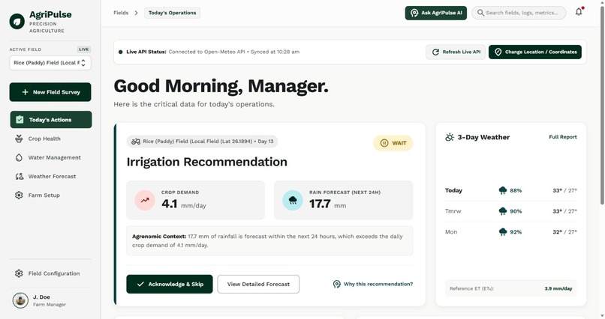605x319 pixels.
Task: Click the crop demand trend icon
Action: pyautogui.click(x=145, y=200)
